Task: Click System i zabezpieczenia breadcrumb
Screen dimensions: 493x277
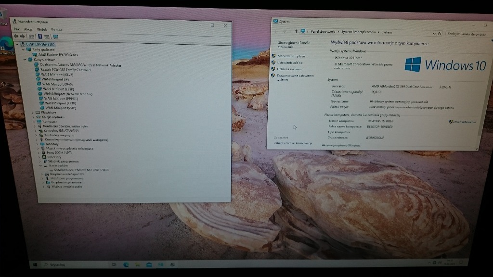Action: pyautogui.click(x=358, y=32)
